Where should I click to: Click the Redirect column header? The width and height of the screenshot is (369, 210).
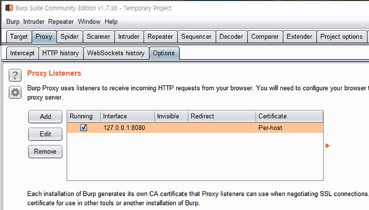[x=222, y=116]
